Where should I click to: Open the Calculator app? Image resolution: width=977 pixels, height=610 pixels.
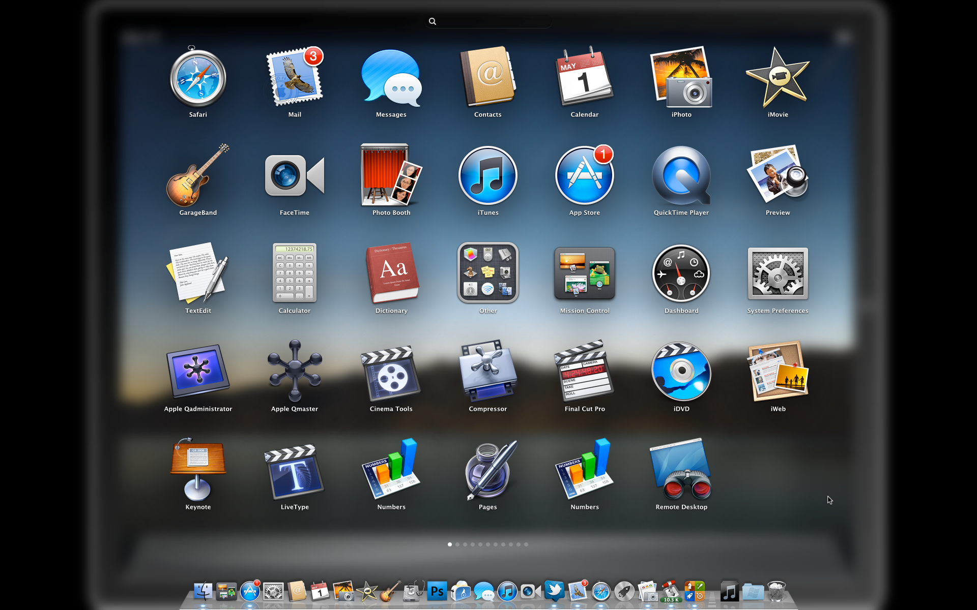[x=295, y=273]
